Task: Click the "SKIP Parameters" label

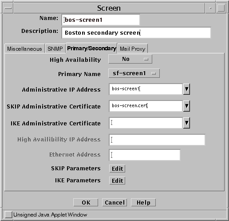Action: [76, 169]
